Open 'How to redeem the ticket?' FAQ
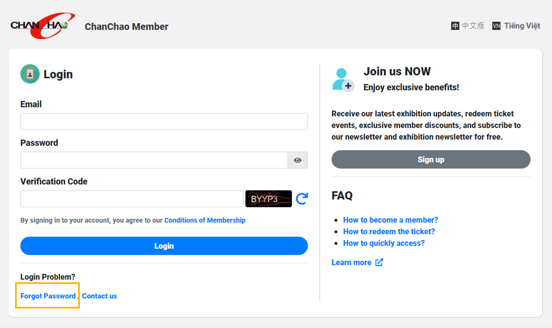552x328 pixels. tap(389, 232)
